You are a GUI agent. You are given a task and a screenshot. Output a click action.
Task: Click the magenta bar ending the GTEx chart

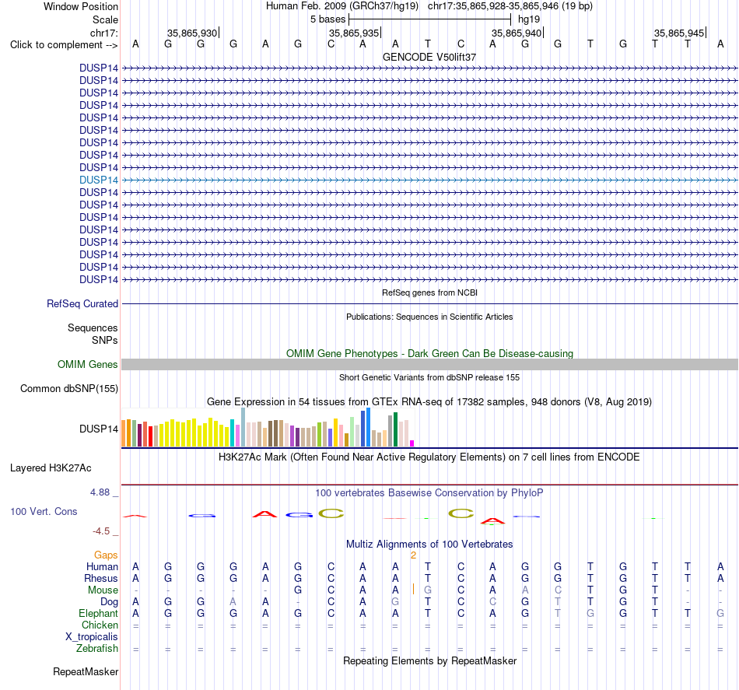click(412, 443)
